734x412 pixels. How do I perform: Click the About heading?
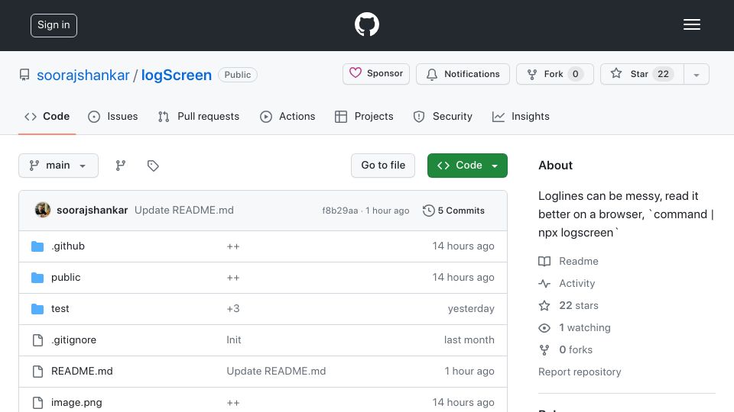[x=555, y=166]
